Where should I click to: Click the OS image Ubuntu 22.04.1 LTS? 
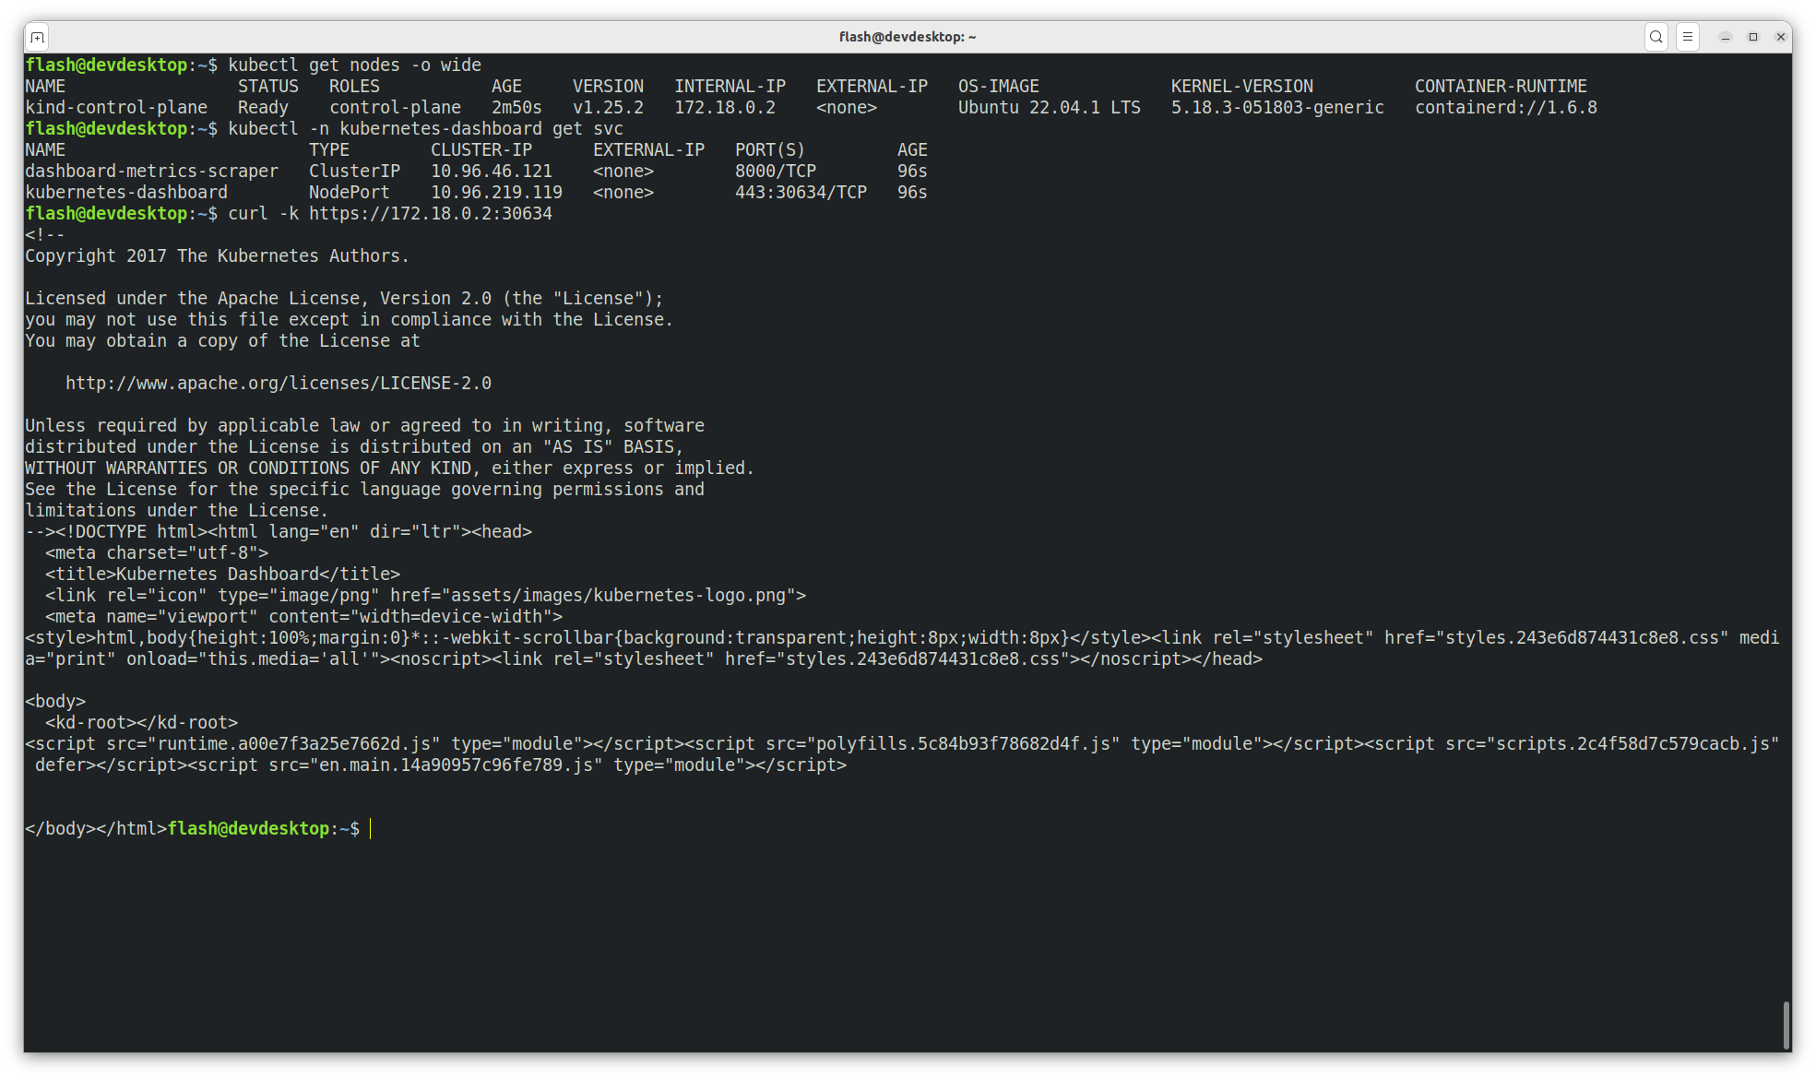click(1049, 107)
